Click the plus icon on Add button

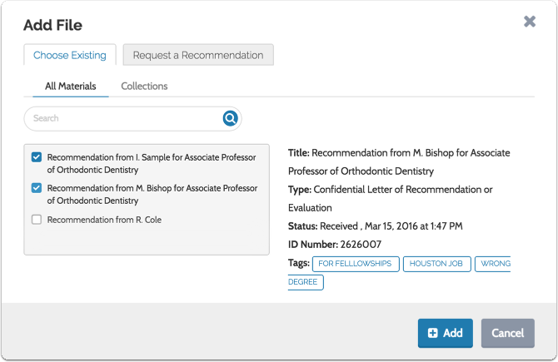433,333
